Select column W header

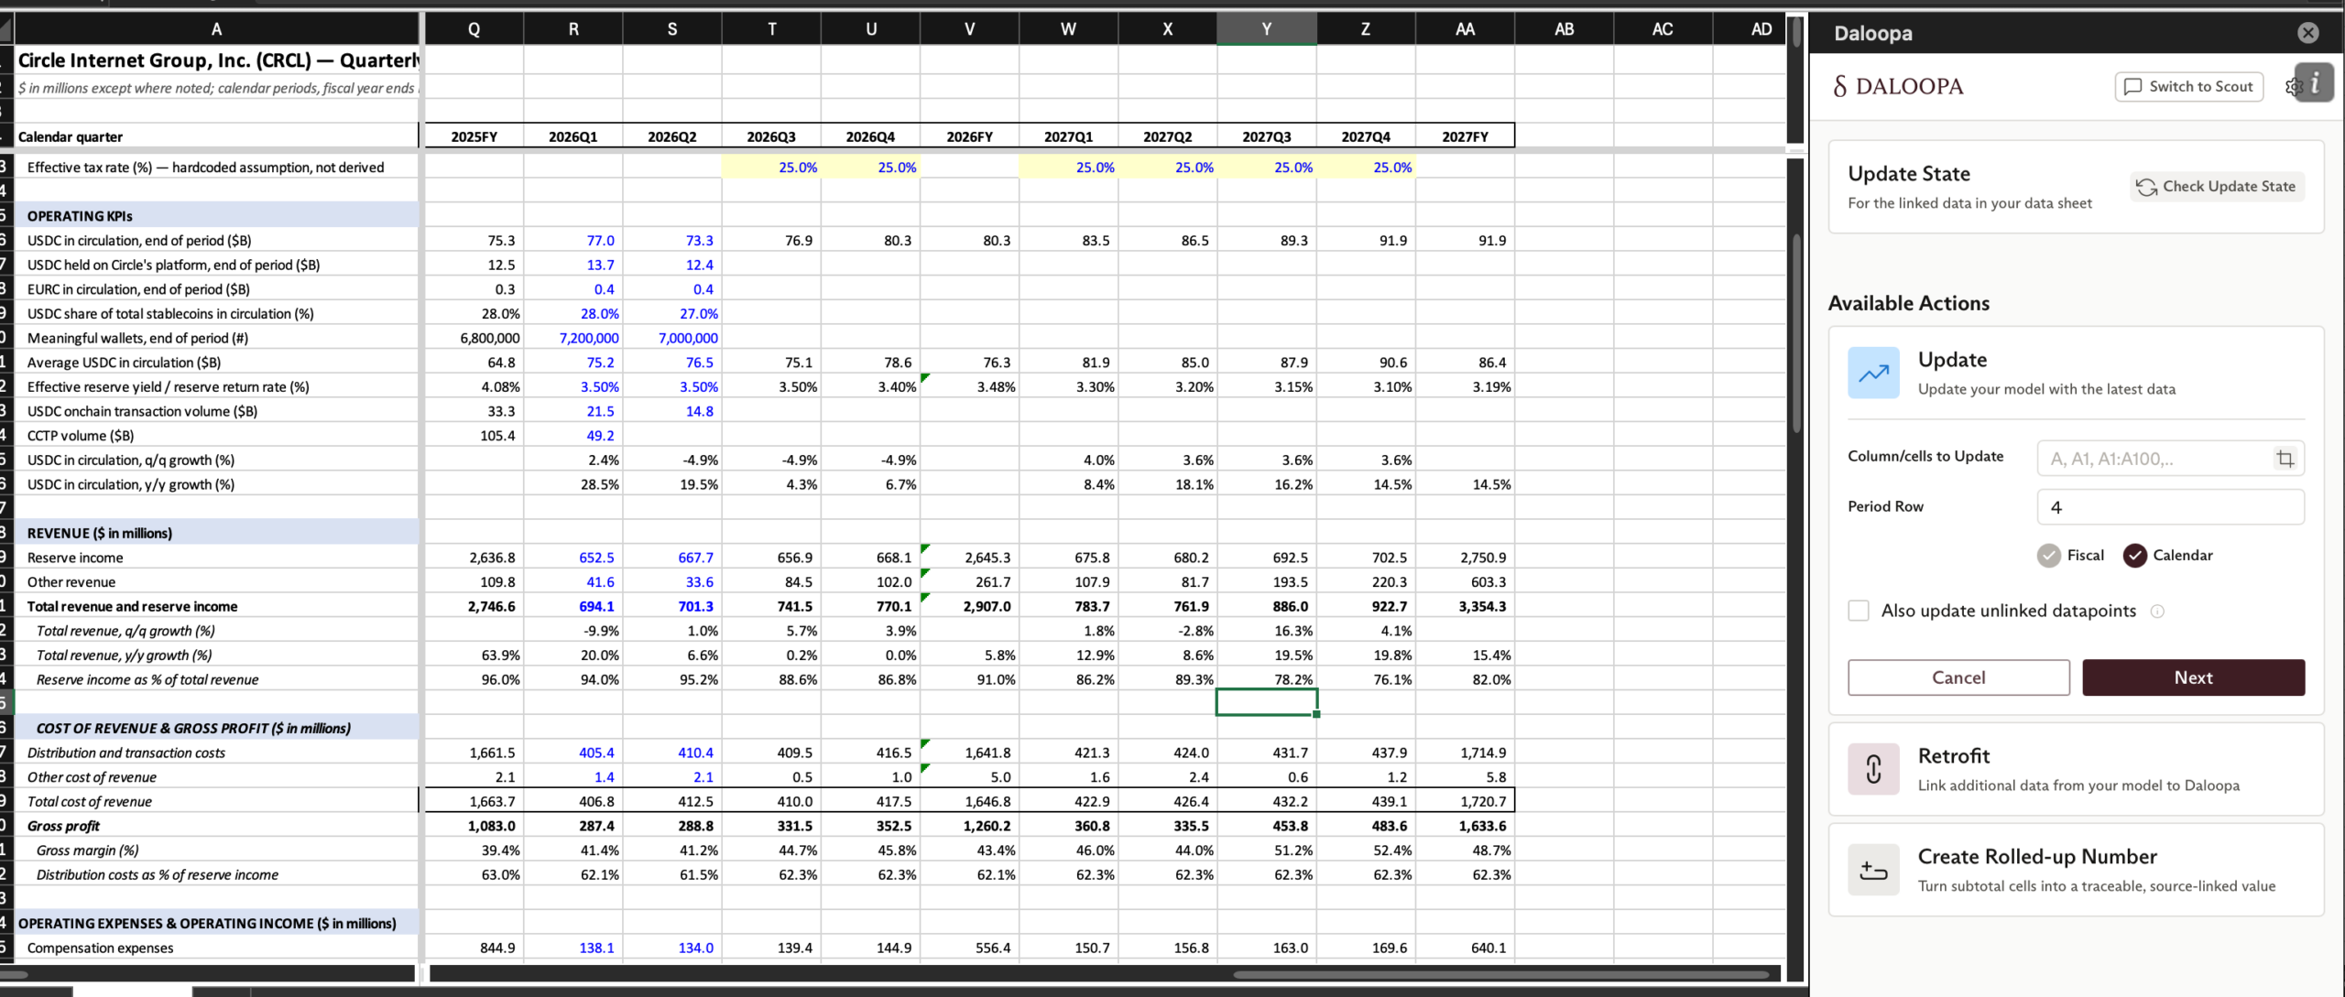(x=1068, y=29)
